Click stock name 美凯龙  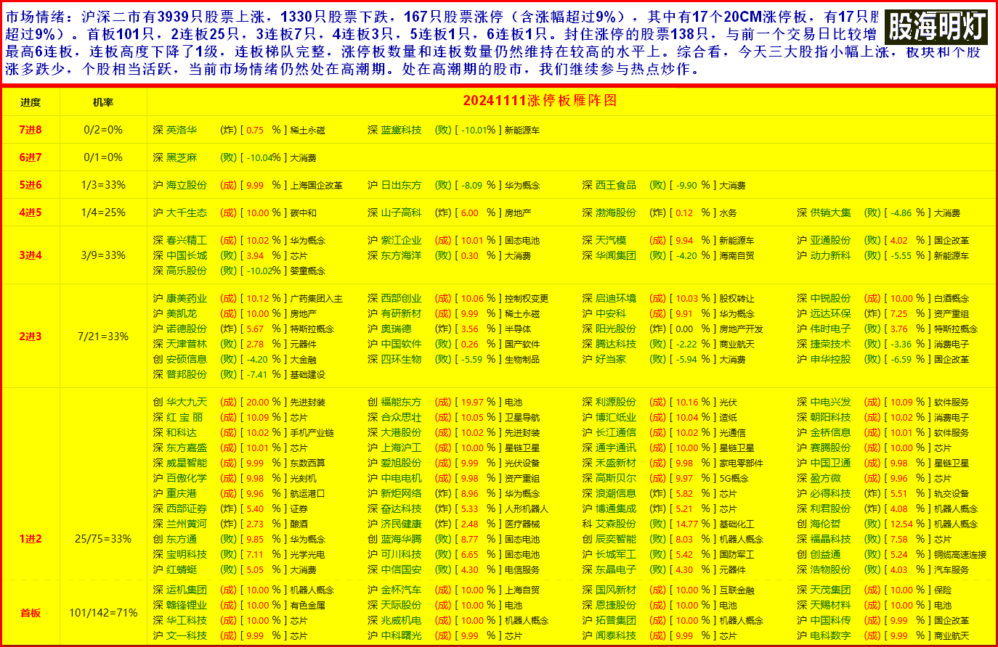(x=182, y=313)
